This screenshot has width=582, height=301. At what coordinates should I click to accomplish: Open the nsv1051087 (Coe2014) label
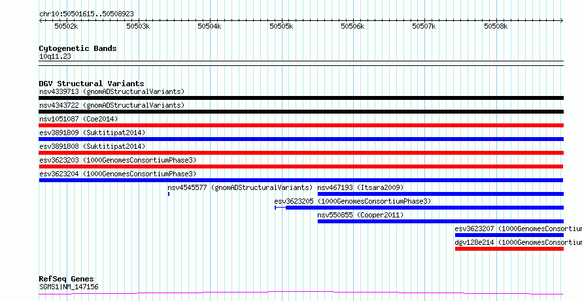(x=78, y=119)
